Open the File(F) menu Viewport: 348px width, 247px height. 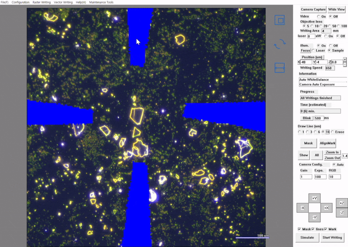tap(4, 2)
